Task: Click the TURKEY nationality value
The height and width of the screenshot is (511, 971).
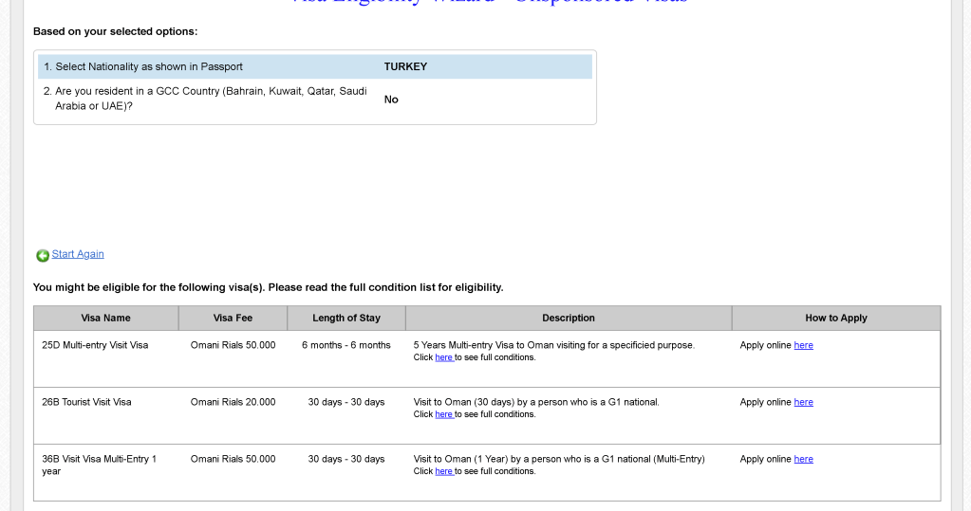Action: (405, 66)
